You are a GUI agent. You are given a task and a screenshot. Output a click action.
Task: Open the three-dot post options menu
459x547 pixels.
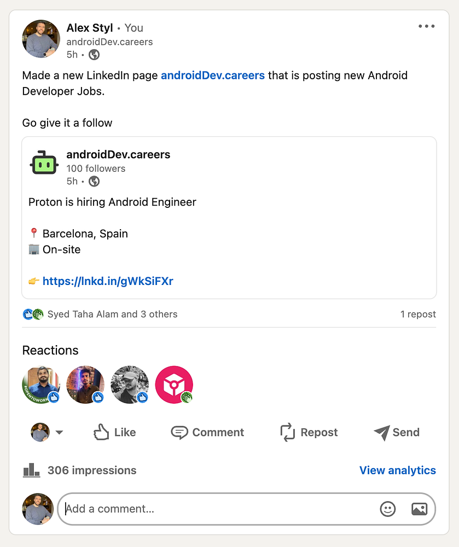click(426, 26)
